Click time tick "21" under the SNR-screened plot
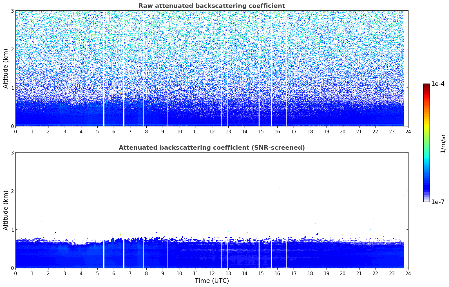This screenshot has width=449, height=287. (359, 273)
